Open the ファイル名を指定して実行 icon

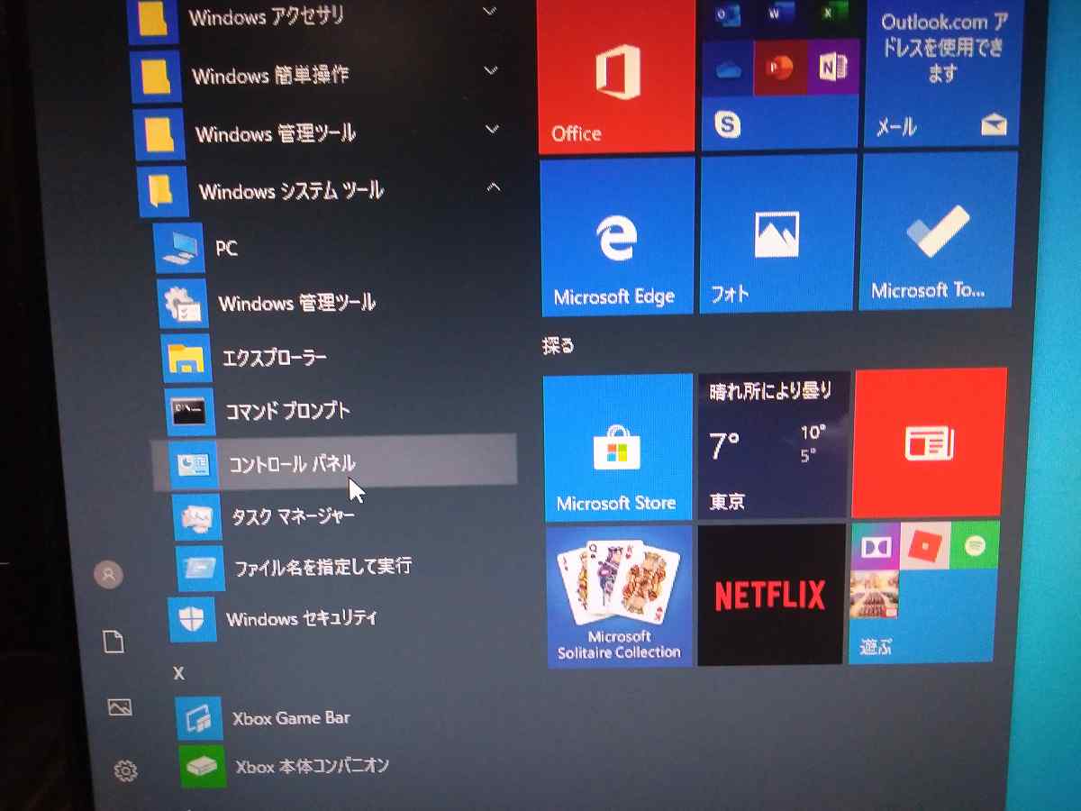coord(199,567)
